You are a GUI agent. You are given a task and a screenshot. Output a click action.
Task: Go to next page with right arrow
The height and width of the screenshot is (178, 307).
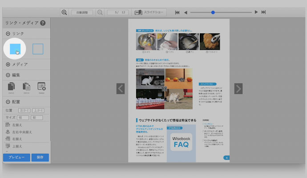[238, 89]
